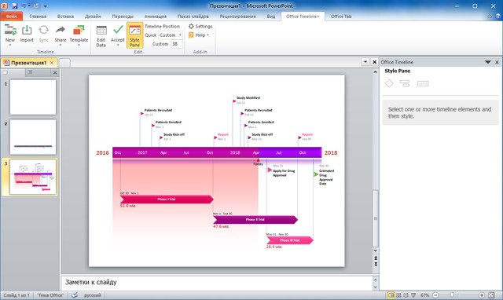Screen dimensions: 503x300
Task: Select the Phase I Trial task bar
Action: [x=167, y=199]
